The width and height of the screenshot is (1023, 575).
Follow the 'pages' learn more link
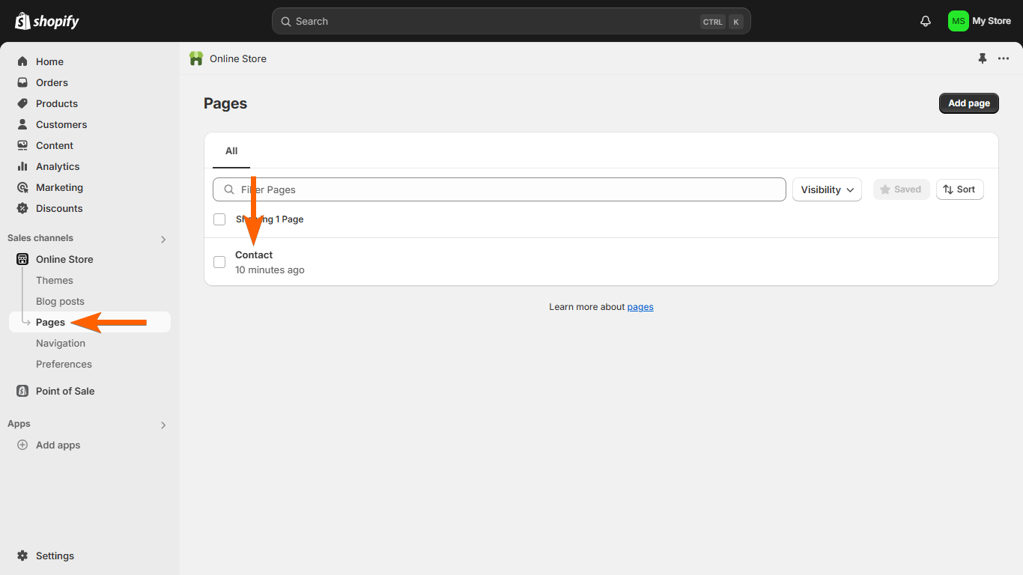pos(640,307)
